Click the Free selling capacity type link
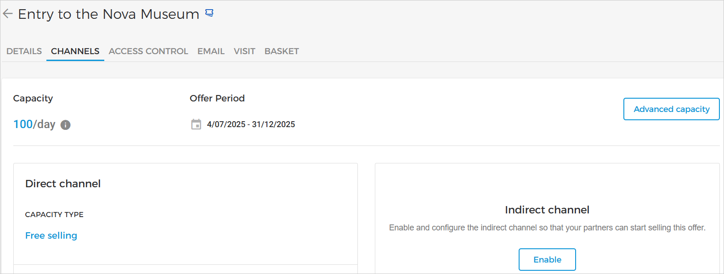The width and height of the screenshot is (724, 274). [x=51, y=235]
